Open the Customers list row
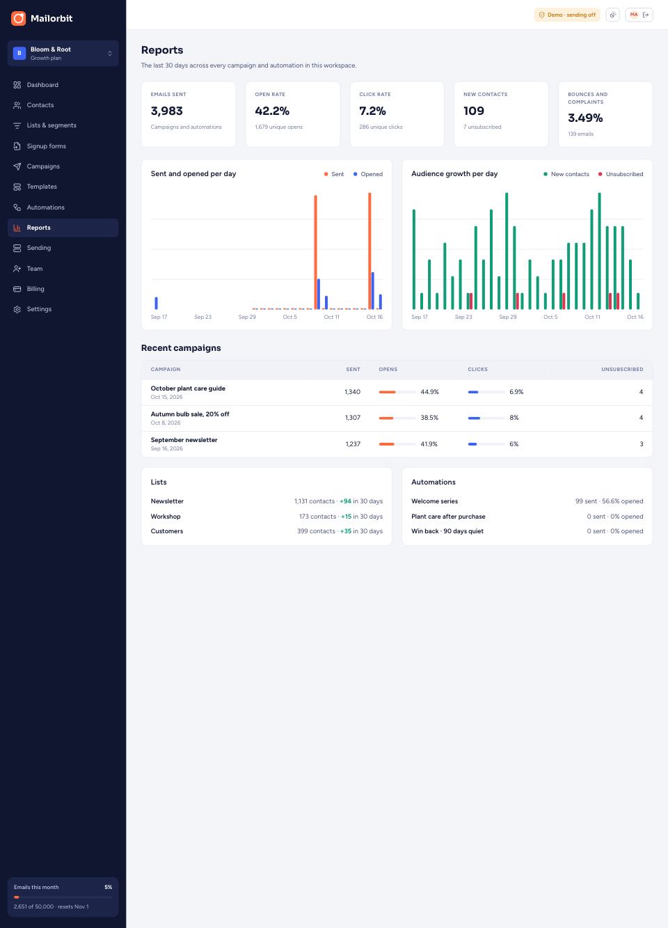Viewport: 668px width, 928px height. (x=267, y=531)
